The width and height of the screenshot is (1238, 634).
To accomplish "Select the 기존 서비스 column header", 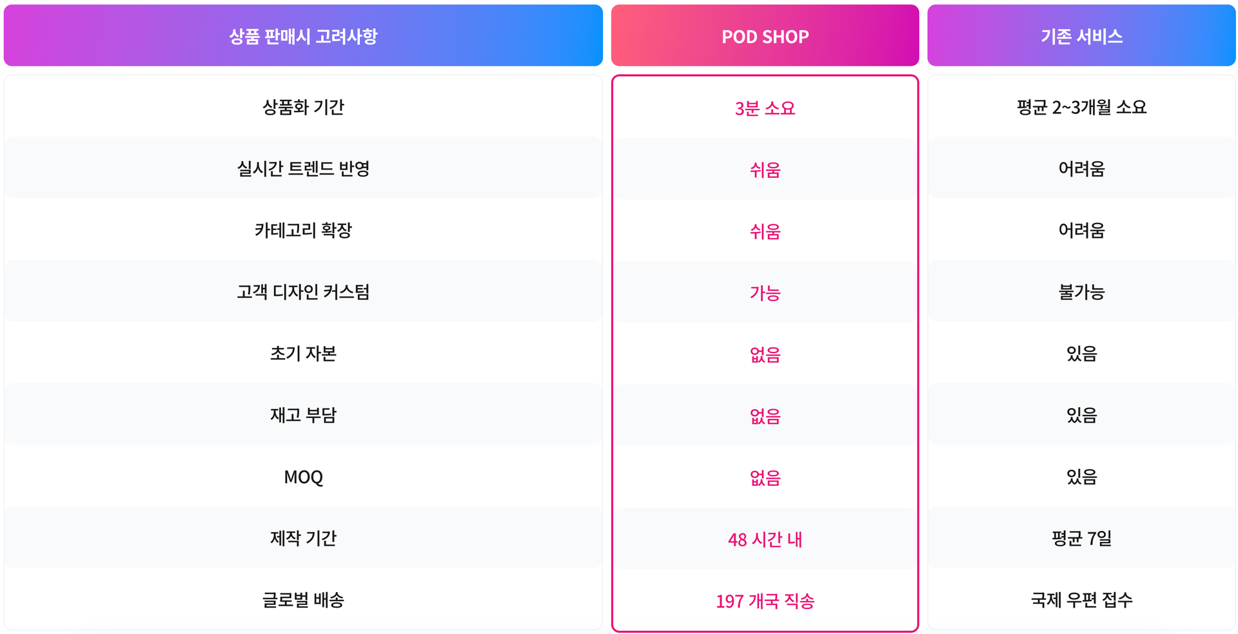I will [1081, 35].
